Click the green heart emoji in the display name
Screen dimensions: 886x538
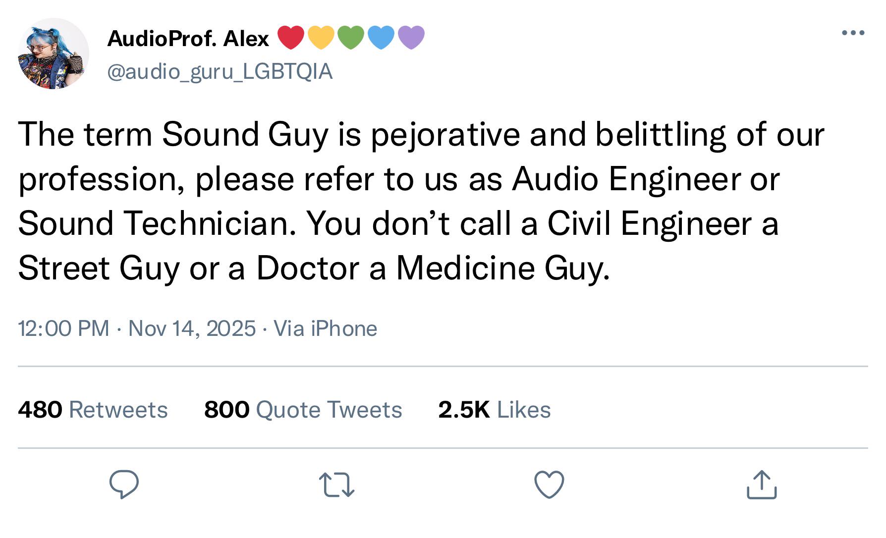[352, 37]
